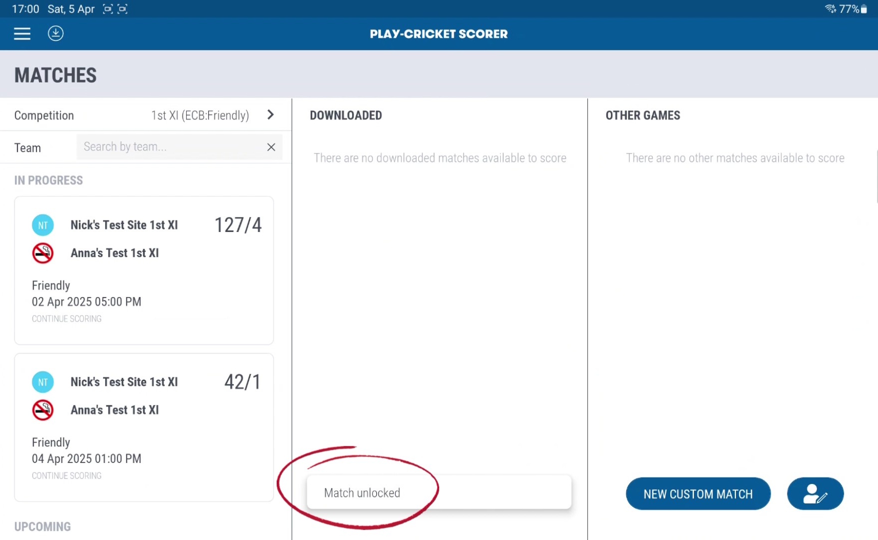The width and height of the screenshot is (878, 540).
Task: Dismiss the Match unlocked toast
Action: [x=439, y=492]
